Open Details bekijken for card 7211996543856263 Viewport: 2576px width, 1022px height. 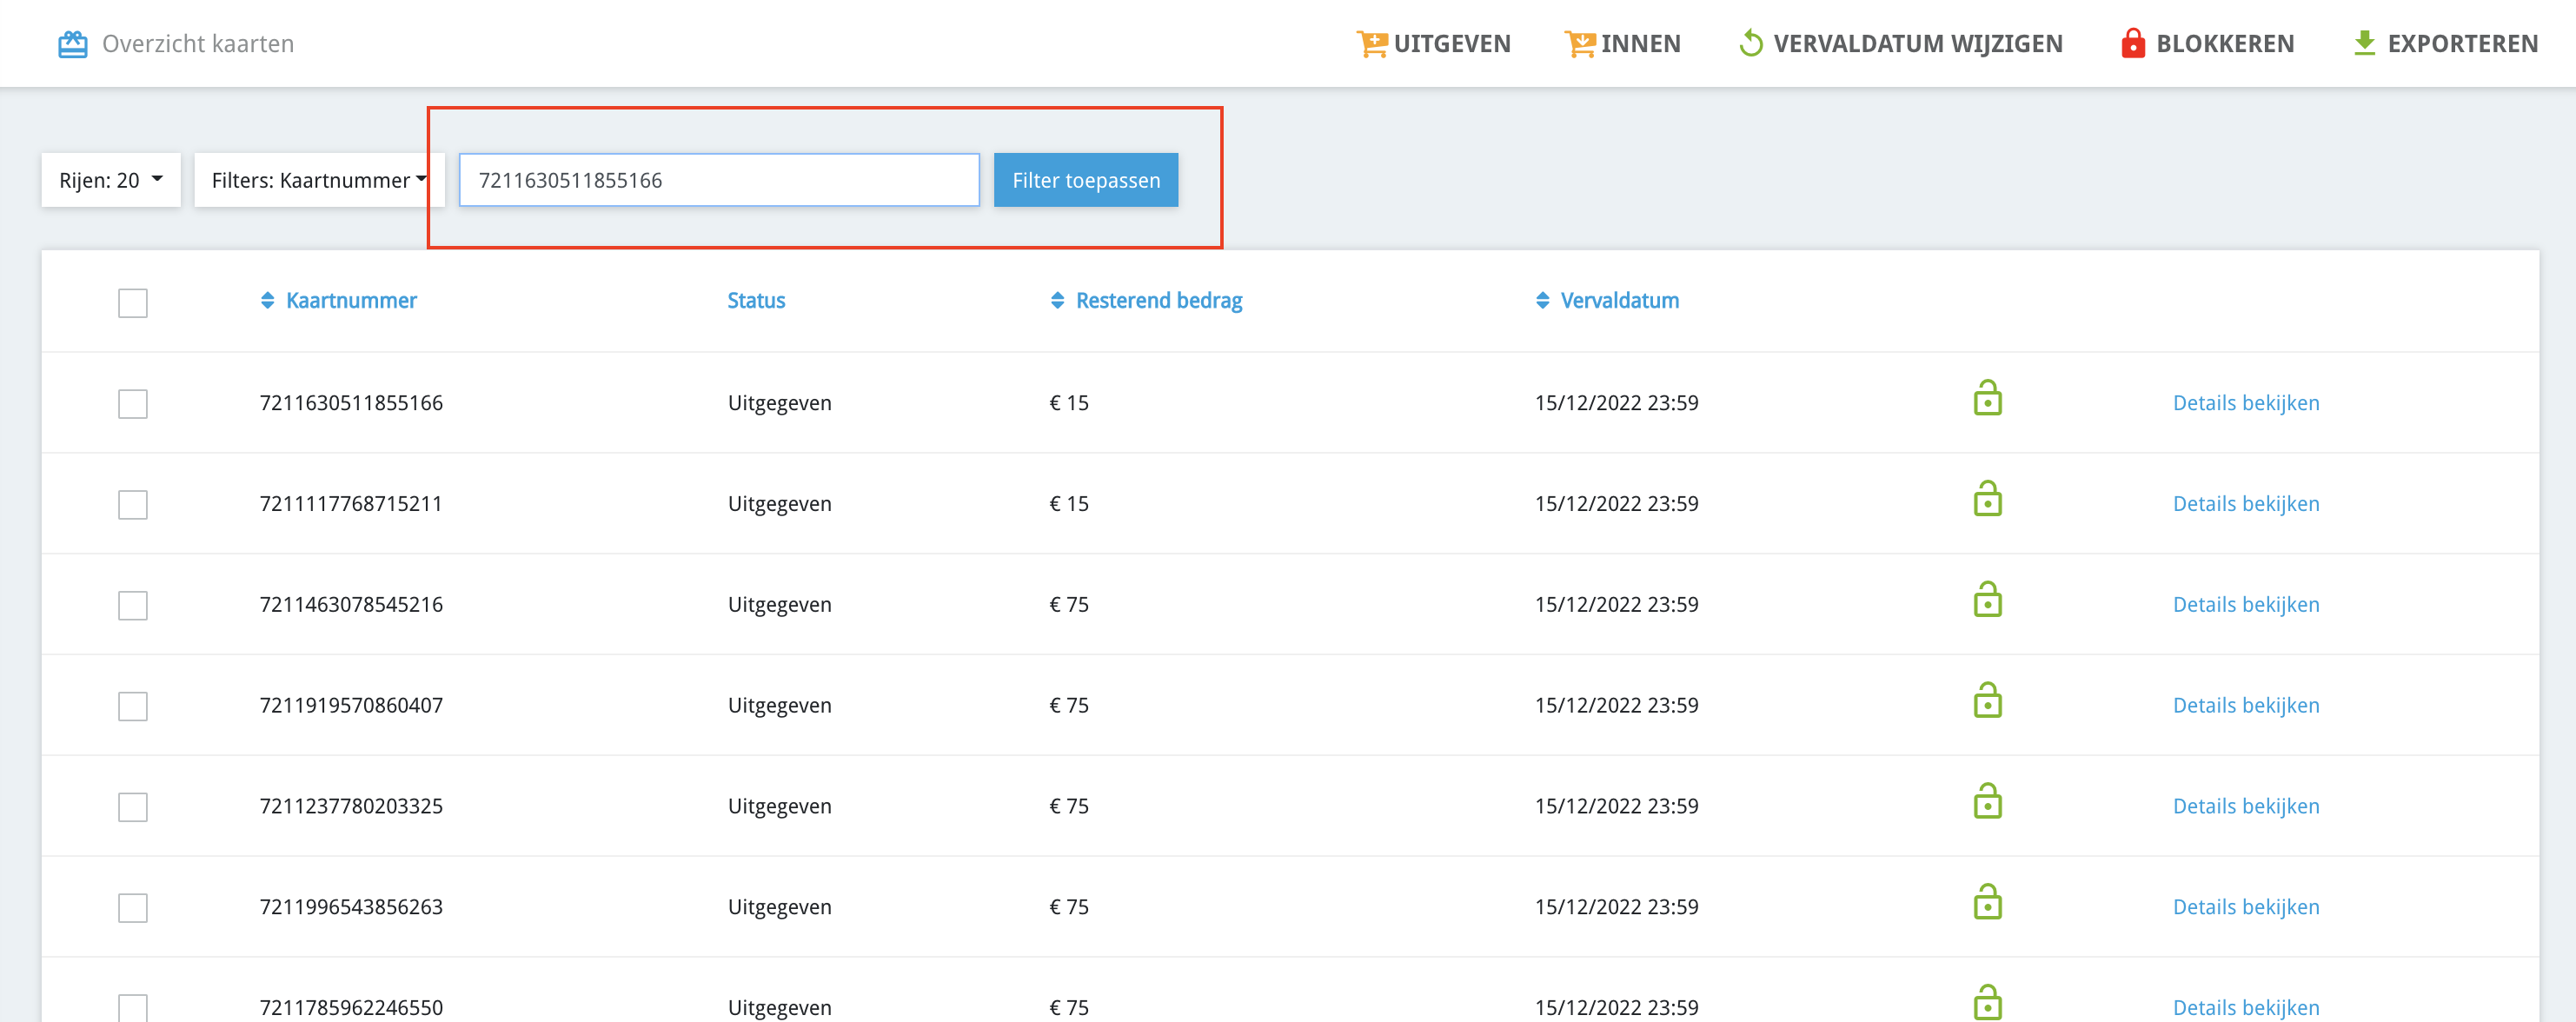pyautogui.click(x=2245, y=907)
